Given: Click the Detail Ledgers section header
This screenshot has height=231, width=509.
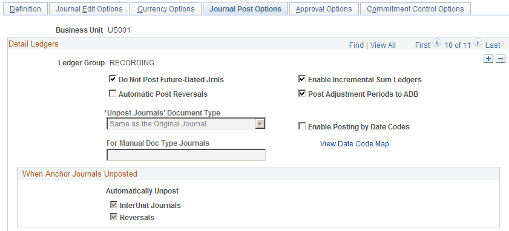Looking at the screenshot, I should click(33, 44).
